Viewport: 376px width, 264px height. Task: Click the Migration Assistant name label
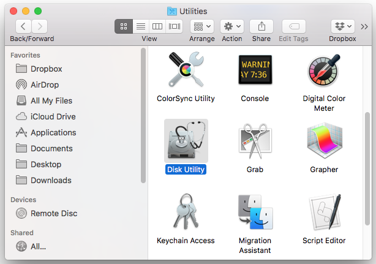click(255, 245)
